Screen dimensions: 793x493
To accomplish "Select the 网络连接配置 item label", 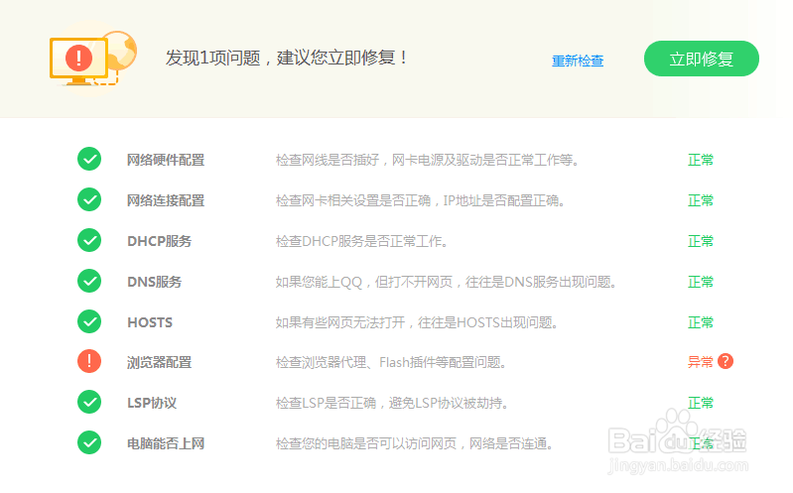I will pyautogui.click(x=166, y=200).
